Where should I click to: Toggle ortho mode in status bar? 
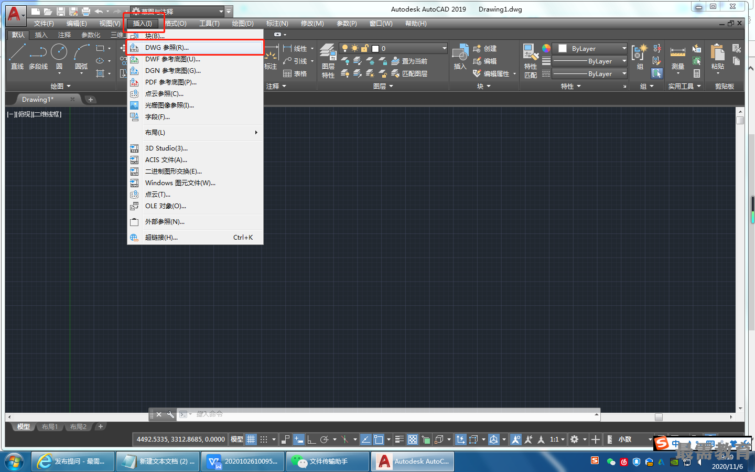tap(311, 439)
